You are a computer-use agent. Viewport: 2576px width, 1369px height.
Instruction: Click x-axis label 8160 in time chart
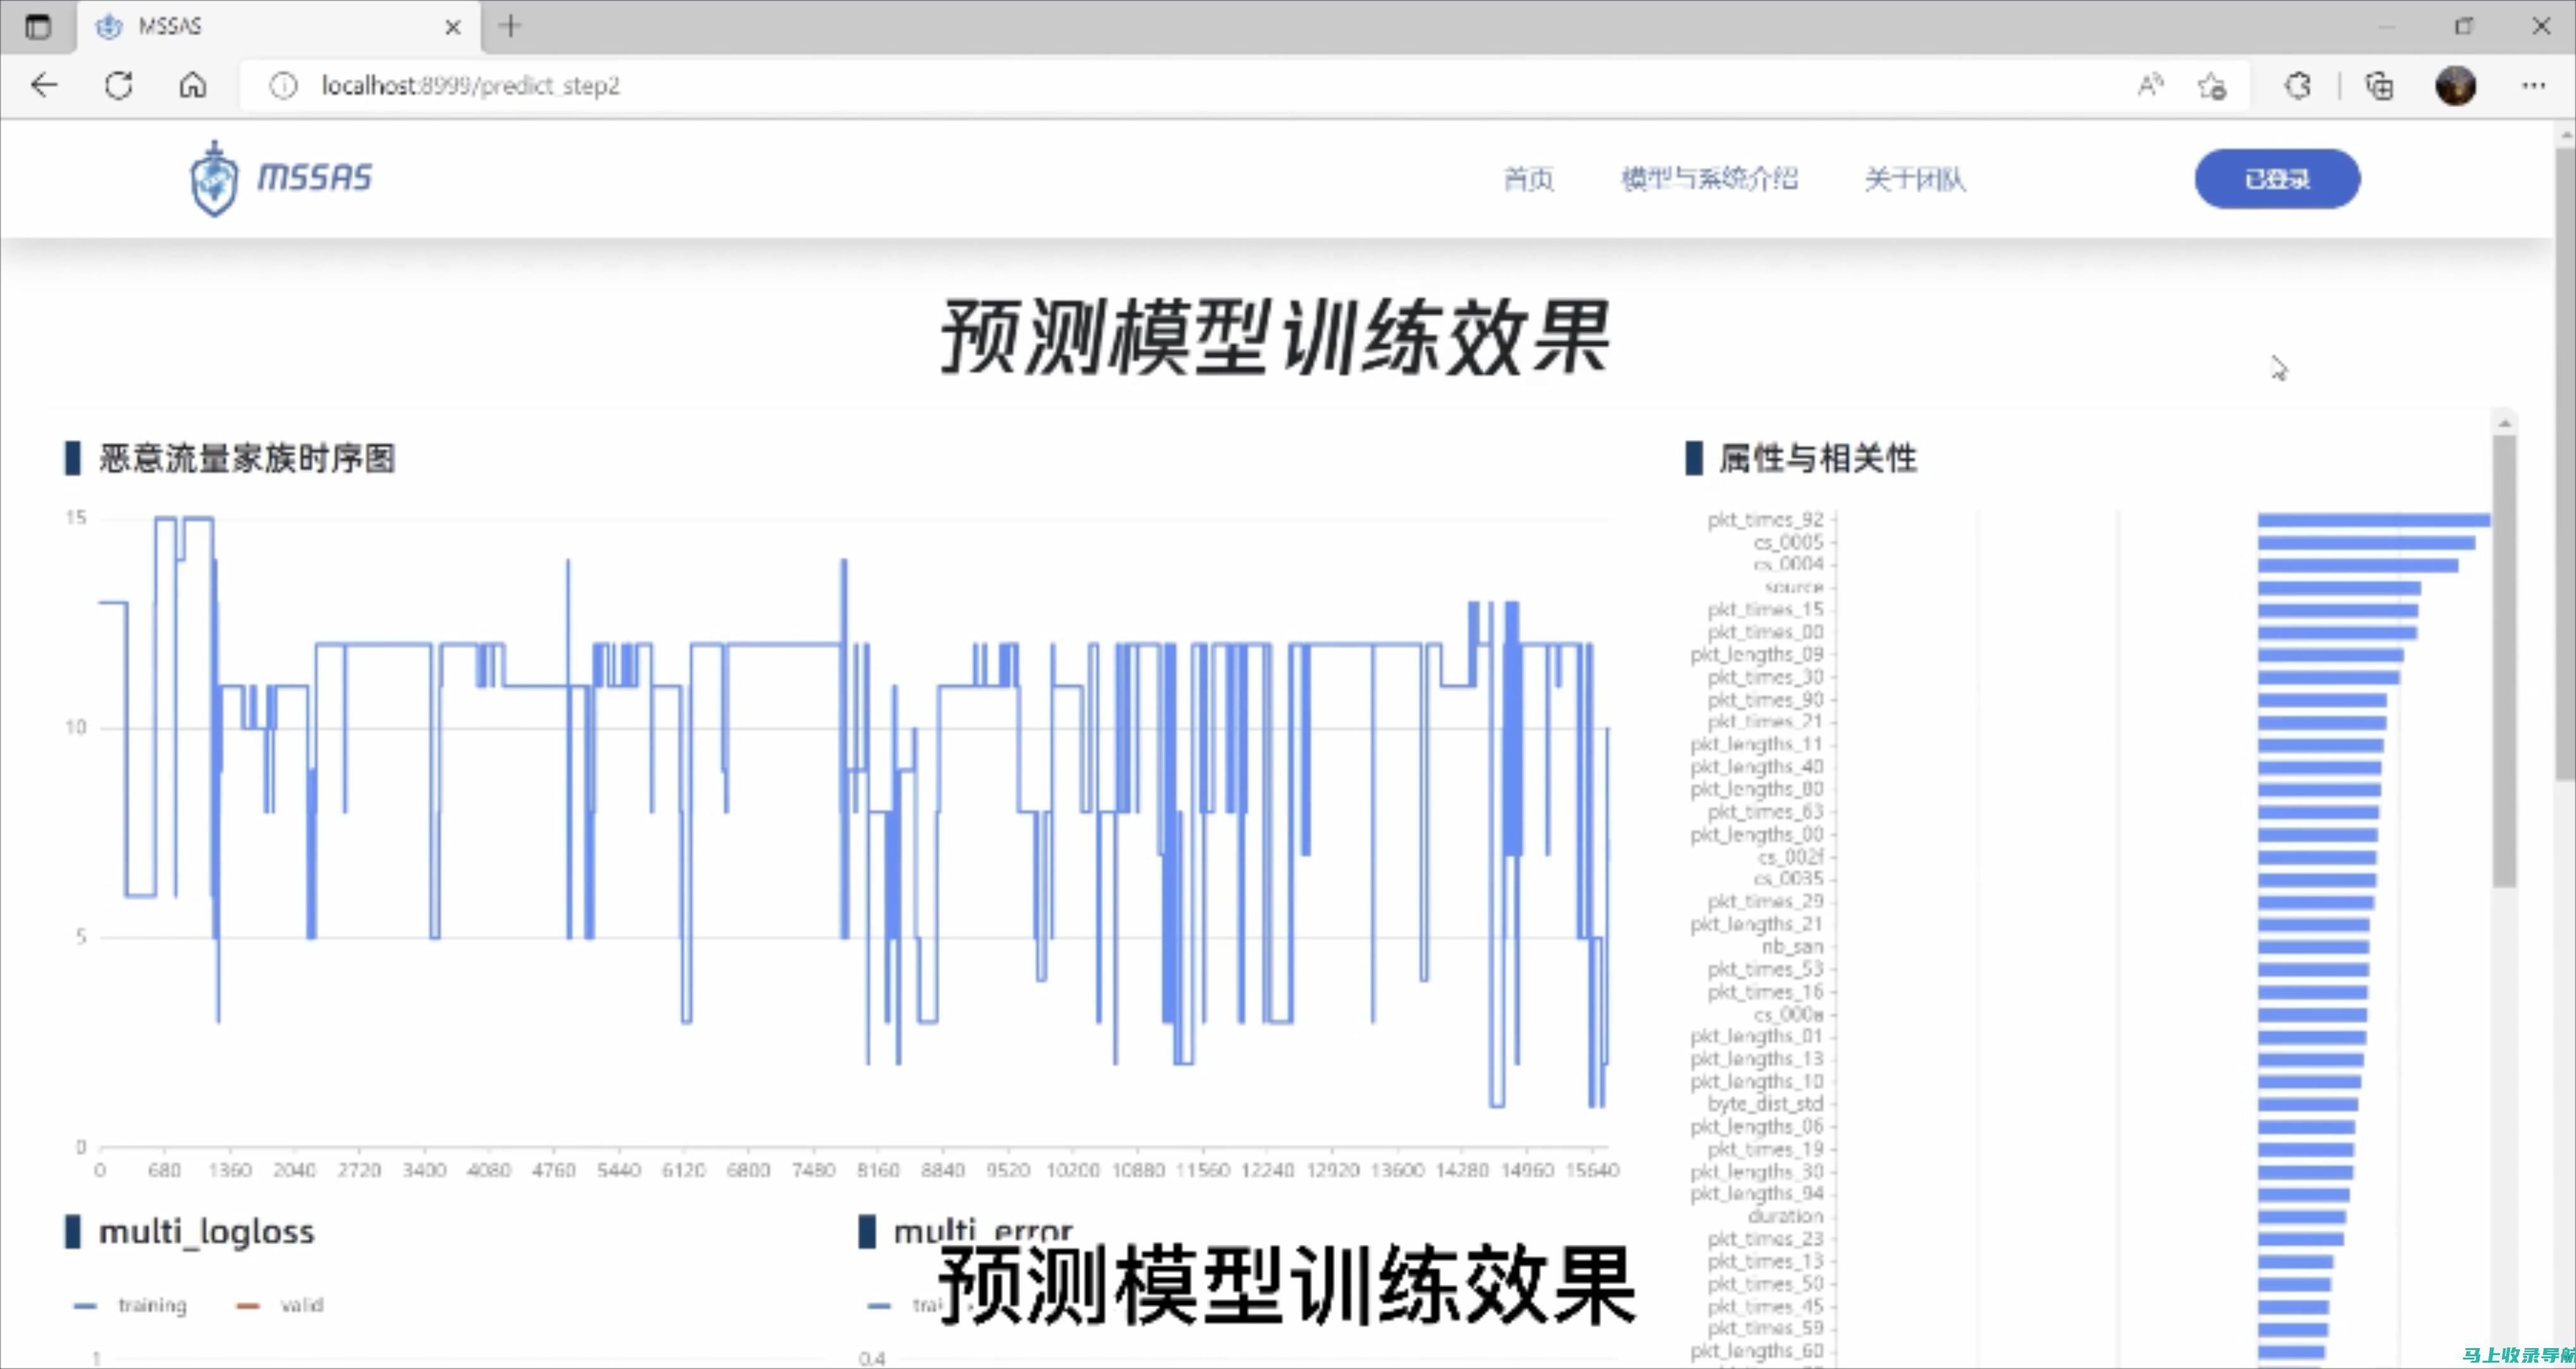878,1170
